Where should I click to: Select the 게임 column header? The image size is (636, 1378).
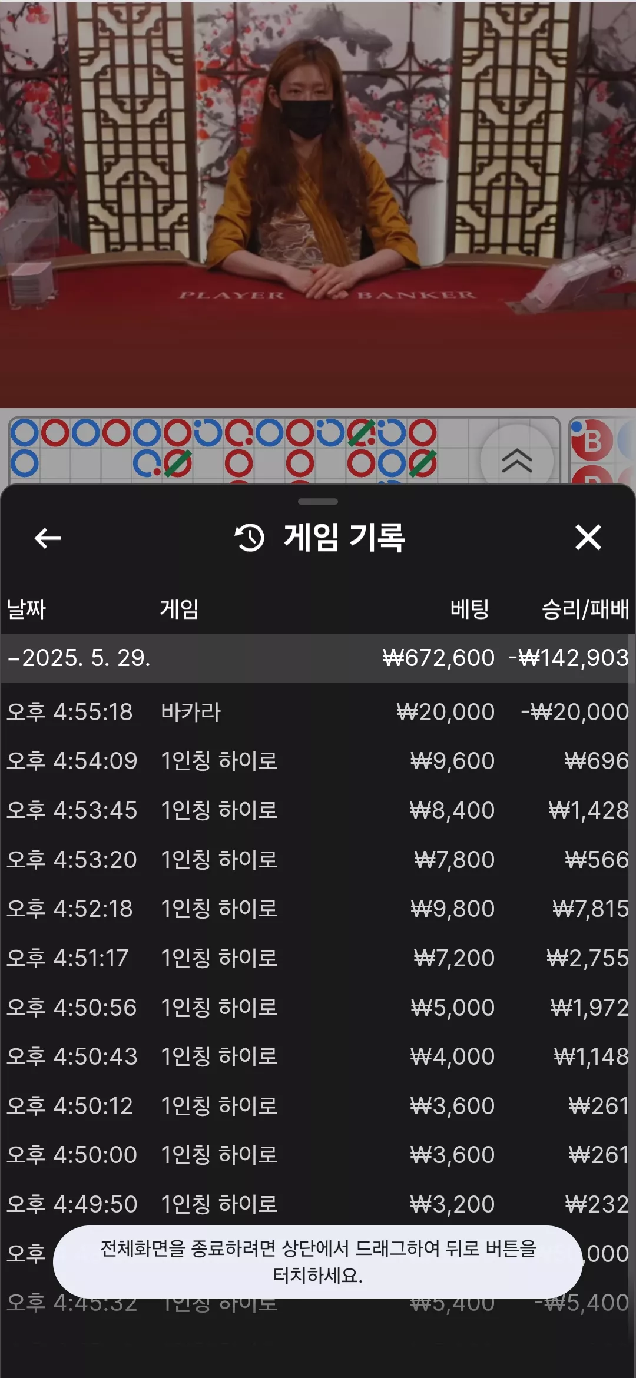(x=179, y=609)
